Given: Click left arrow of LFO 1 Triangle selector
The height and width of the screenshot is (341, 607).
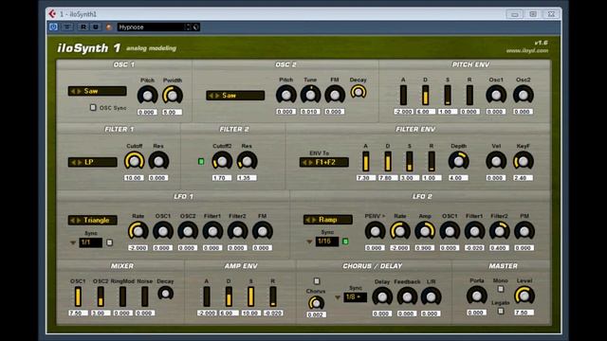Looking at the screenshot, I should pos(72,221).
